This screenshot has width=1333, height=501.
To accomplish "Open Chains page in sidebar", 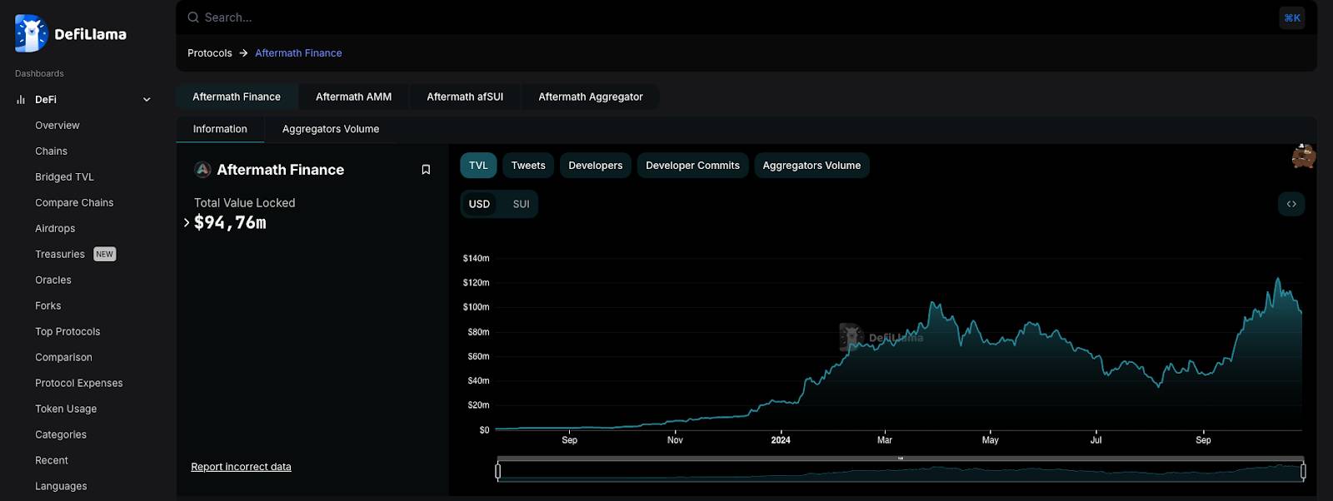I will (51, 151).
